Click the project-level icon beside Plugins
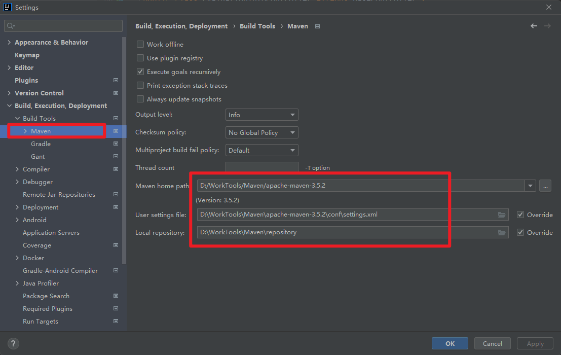561x355 pixels. point(116,80)
